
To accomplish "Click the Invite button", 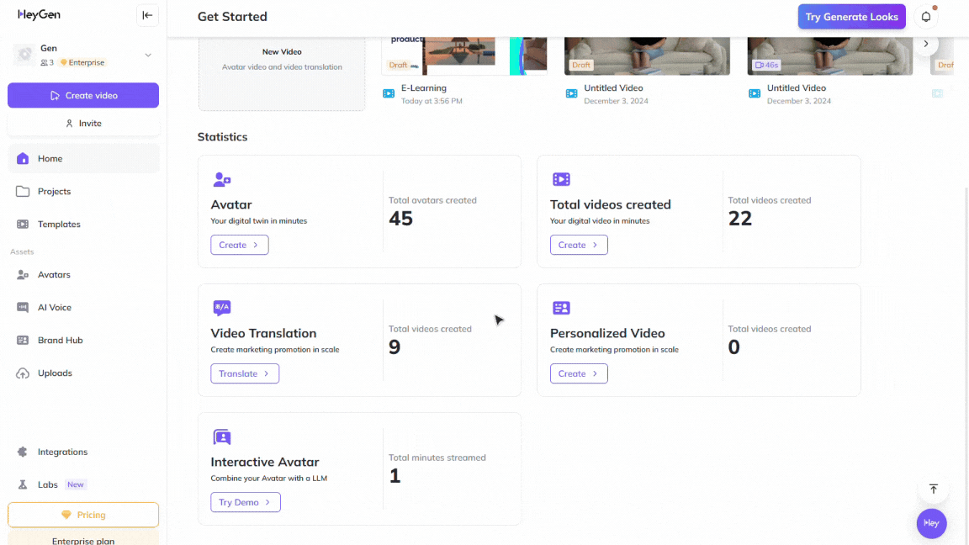I will (x=83, y=124).
